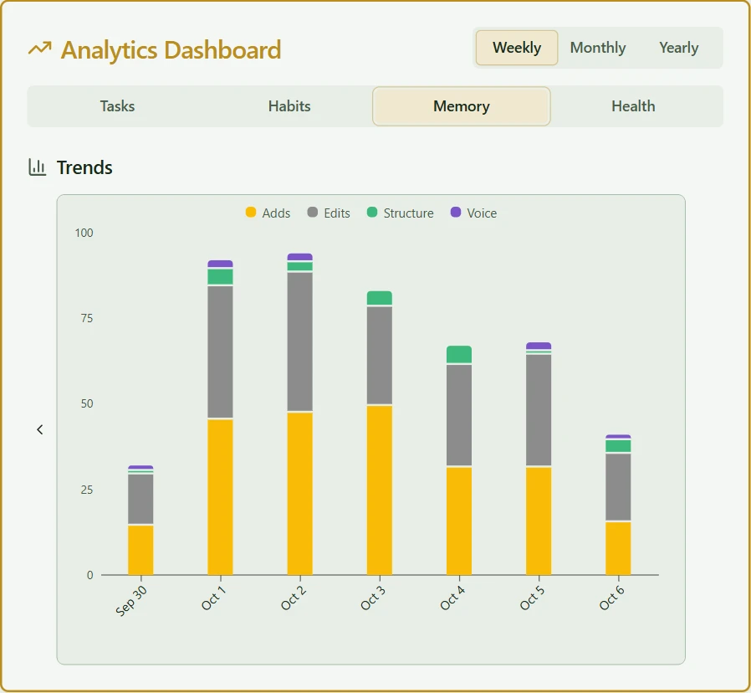This screenshot has height=693, width=751.
Task: Click the Sep 30 stacked bar
Action: point(140,520)
